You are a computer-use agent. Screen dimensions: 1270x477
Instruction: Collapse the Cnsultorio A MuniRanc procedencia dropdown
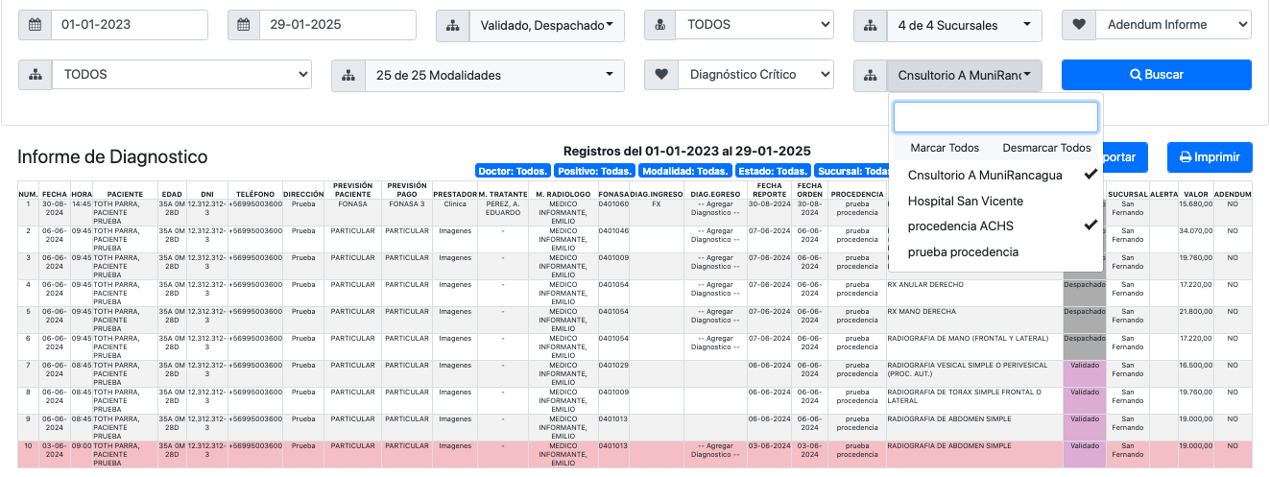[x=964, y=75]
